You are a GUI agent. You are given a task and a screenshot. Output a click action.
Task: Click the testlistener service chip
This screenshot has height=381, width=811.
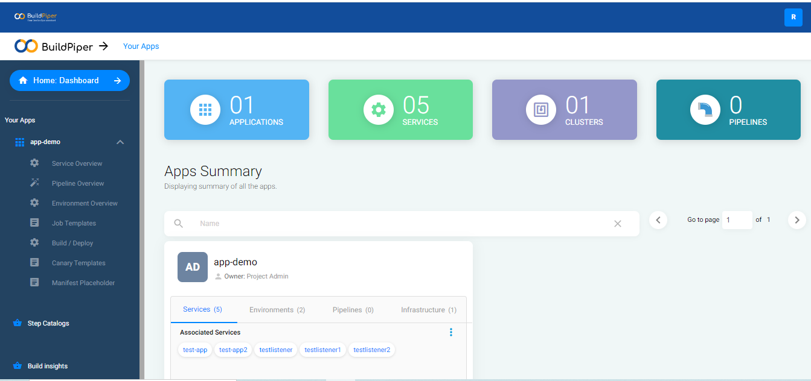click(x=276, y=350)
